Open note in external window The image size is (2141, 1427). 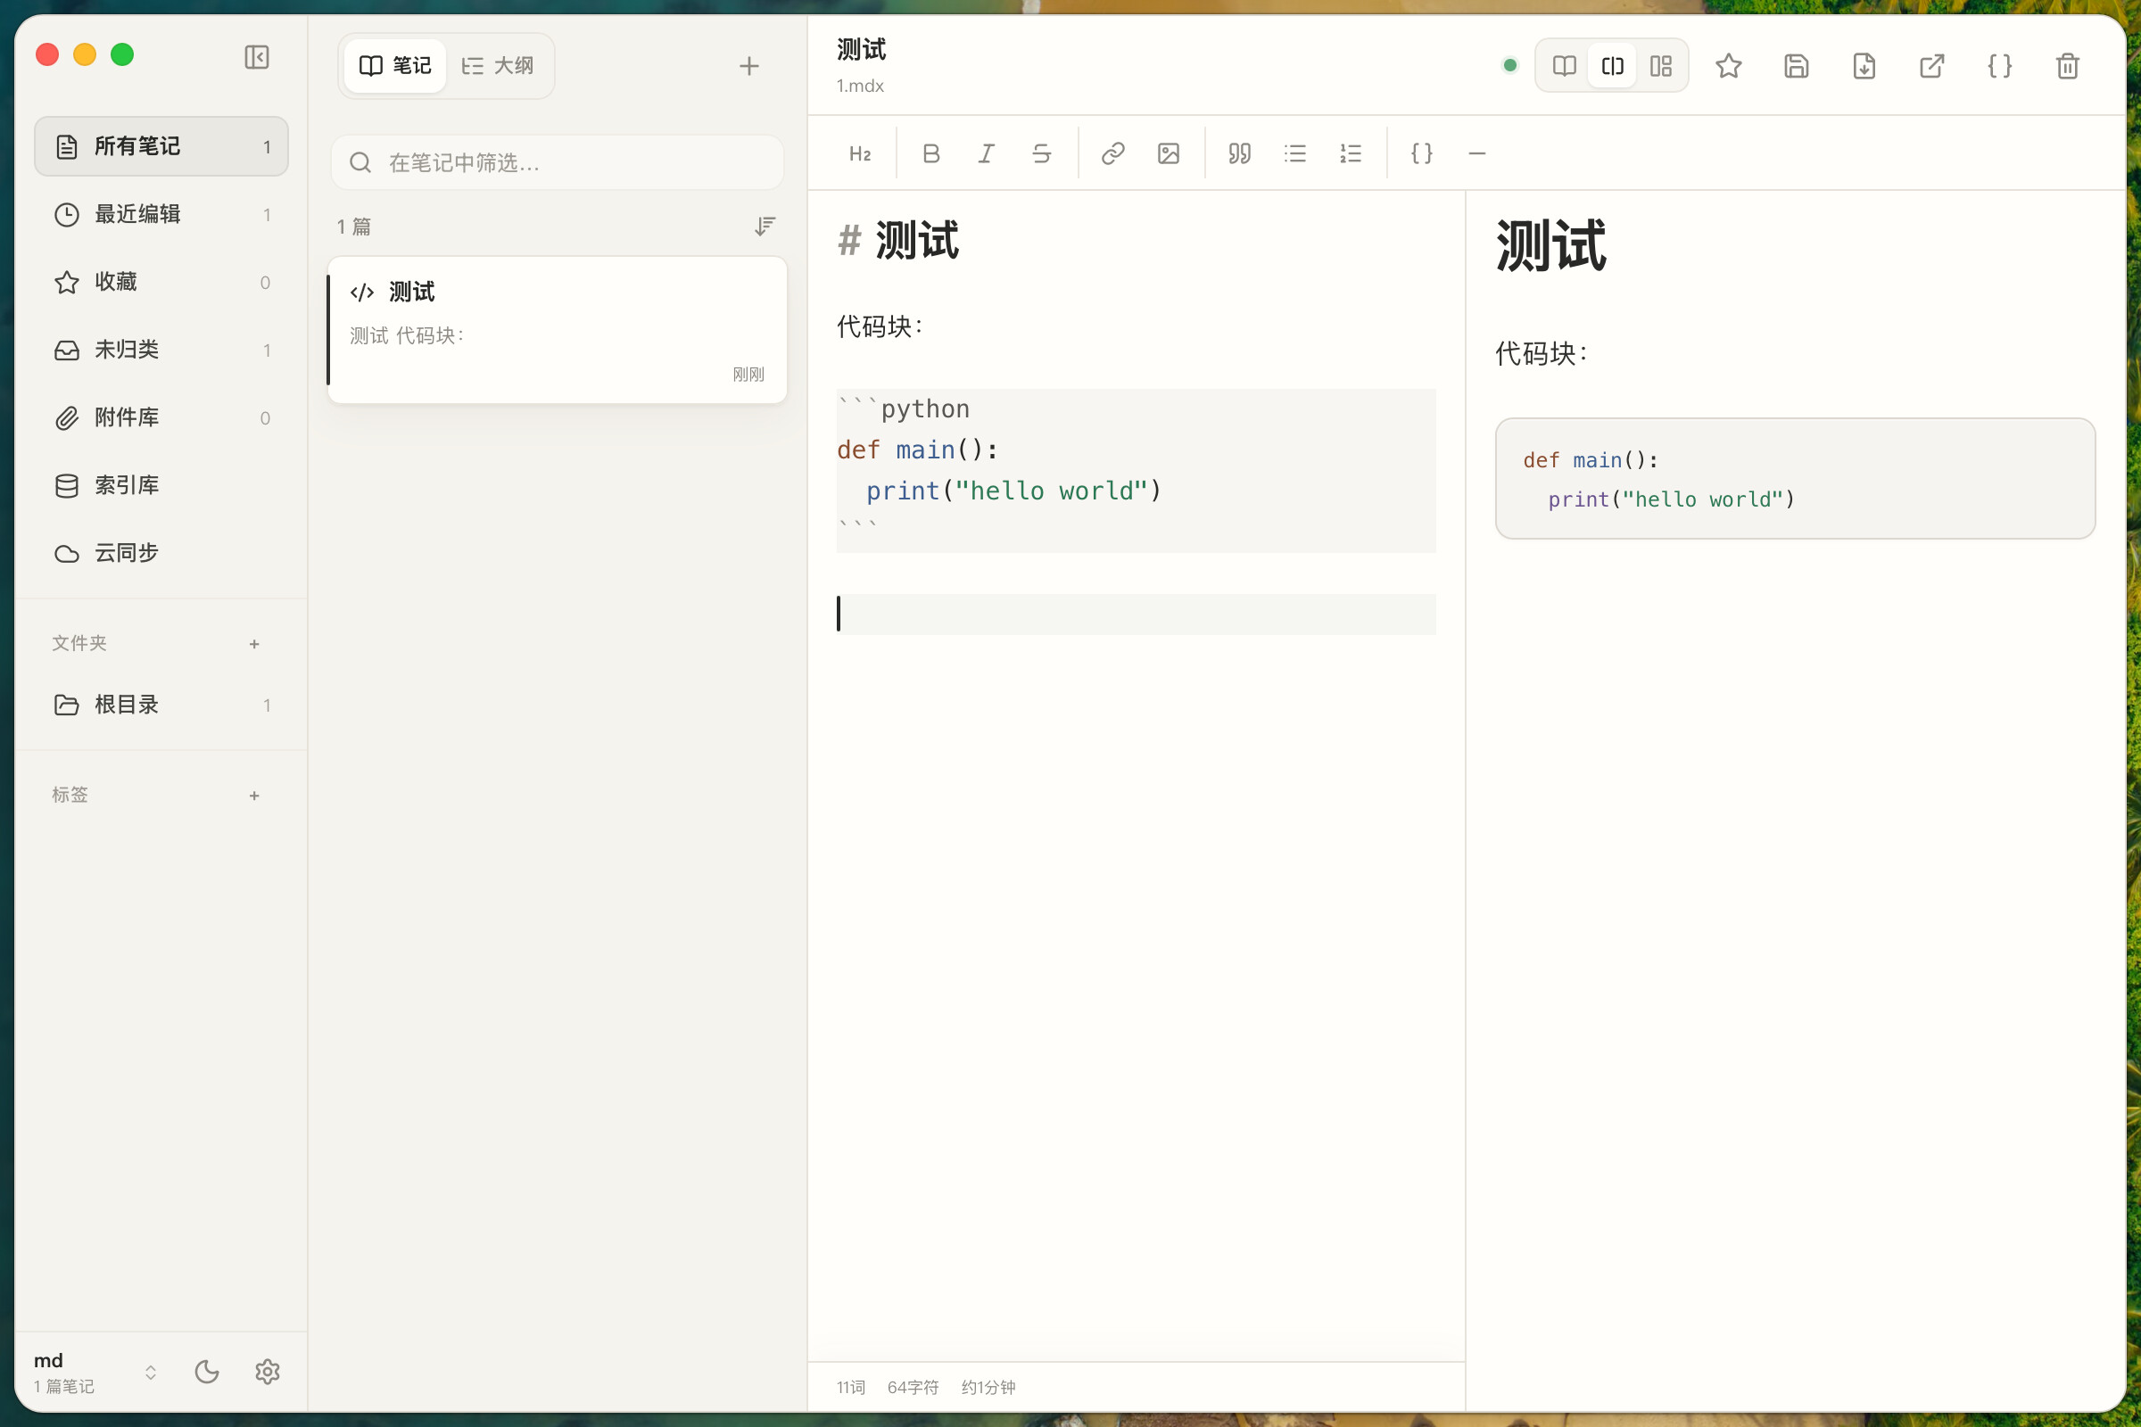pos(1931,66)
